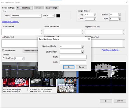Confirm Bates Numbering Options with OK

coord(69,67)
